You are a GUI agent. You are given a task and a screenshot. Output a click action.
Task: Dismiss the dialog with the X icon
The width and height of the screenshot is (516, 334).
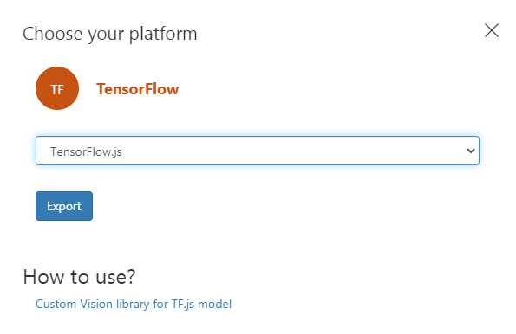[492, 30]
